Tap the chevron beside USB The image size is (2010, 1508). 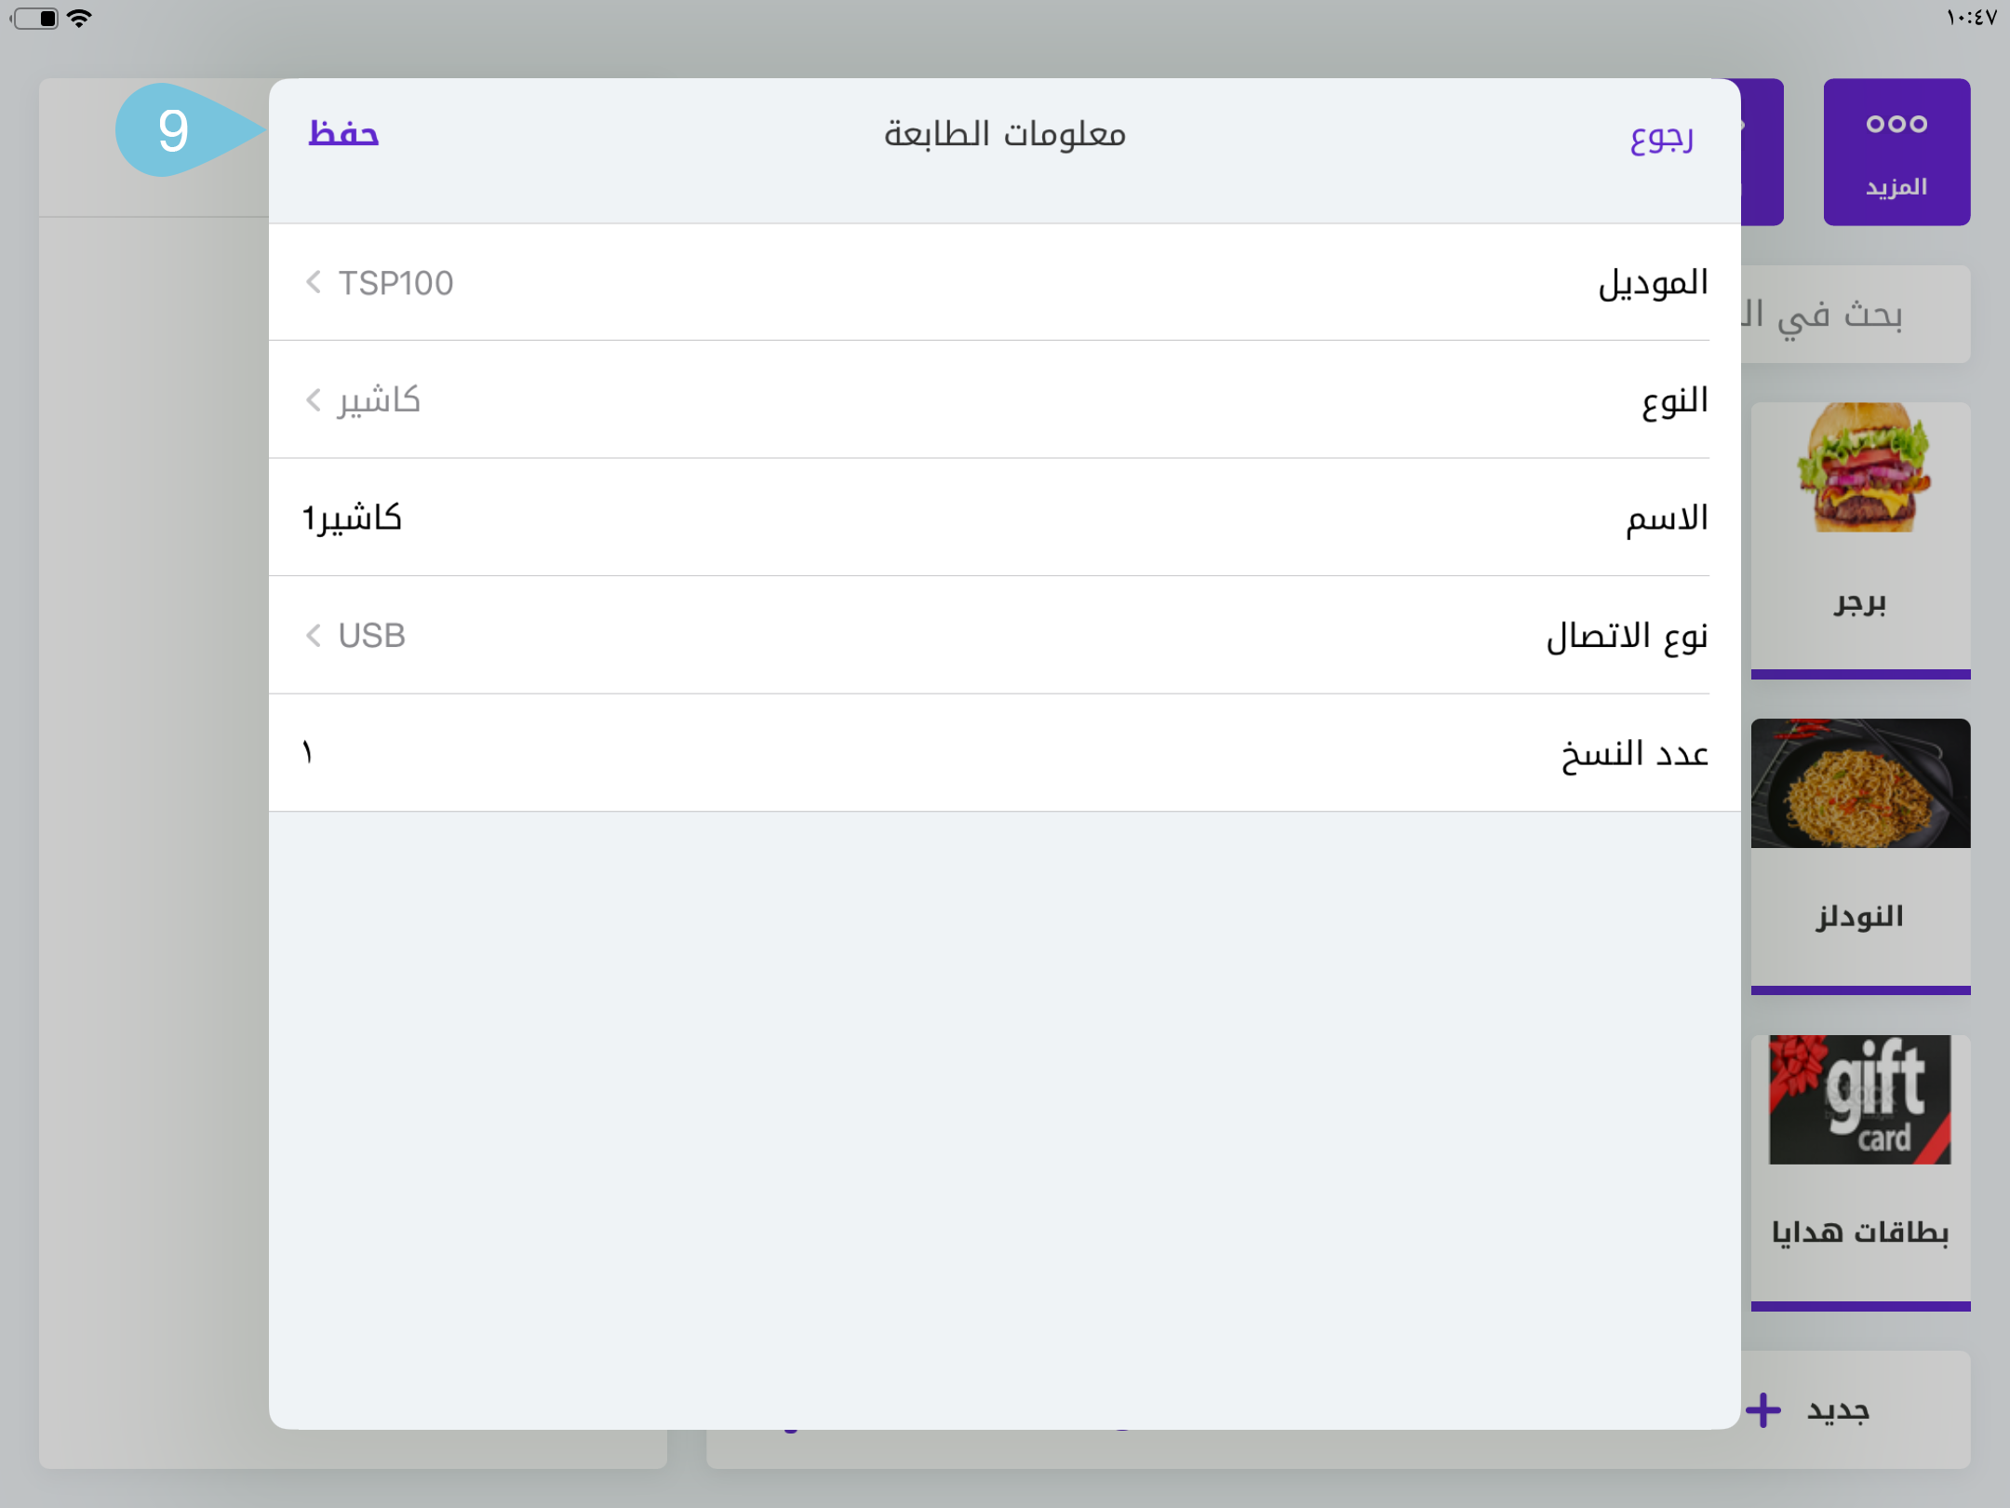pyautogui.click(x=314, y=636)
